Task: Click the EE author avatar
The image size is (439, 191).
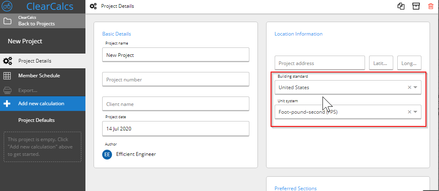Action: 107,154
